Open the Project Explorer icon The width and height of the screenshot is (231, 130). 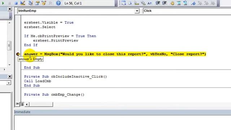coord(31,3)
